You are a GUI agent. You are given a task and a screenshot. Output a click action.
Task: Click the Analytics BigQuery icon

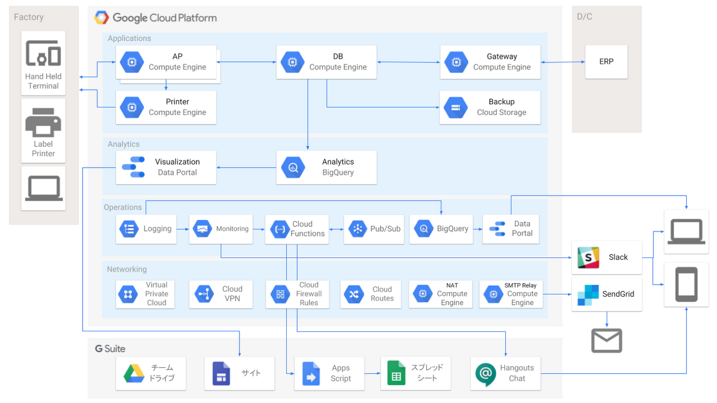pyautogui.click(x=292, y=168)
